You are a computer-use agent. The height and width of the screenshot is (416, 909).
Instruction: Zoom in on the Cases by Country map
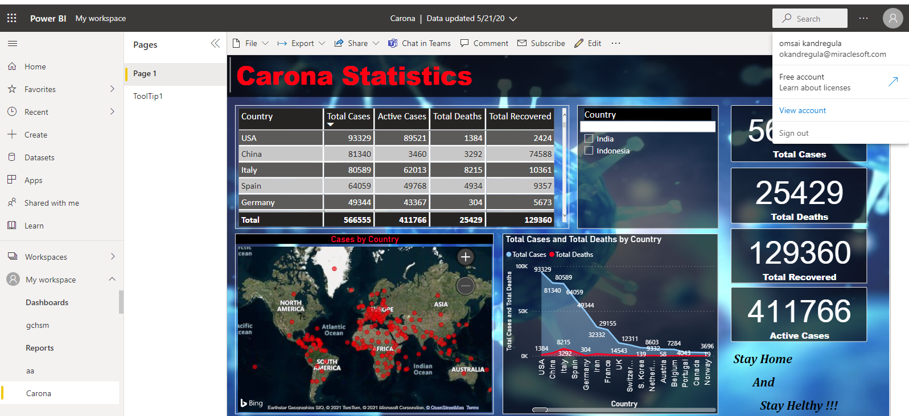click(465, 257)
